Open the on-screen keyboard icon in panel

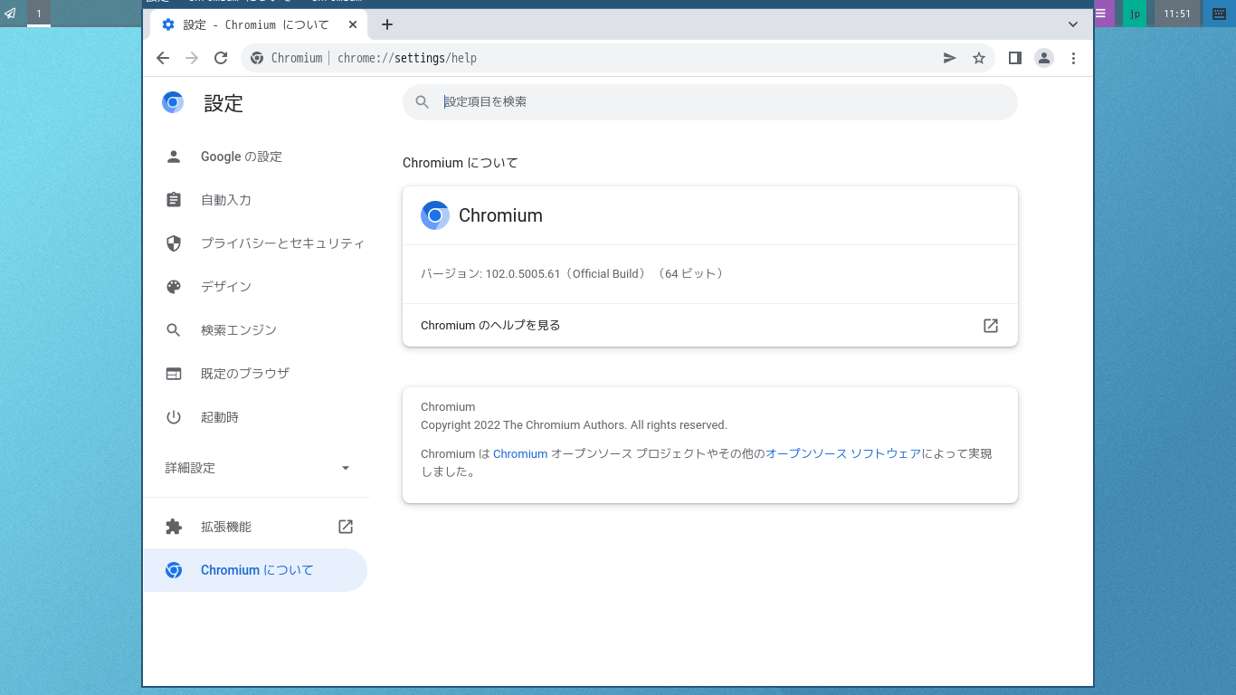[1220, 14]
